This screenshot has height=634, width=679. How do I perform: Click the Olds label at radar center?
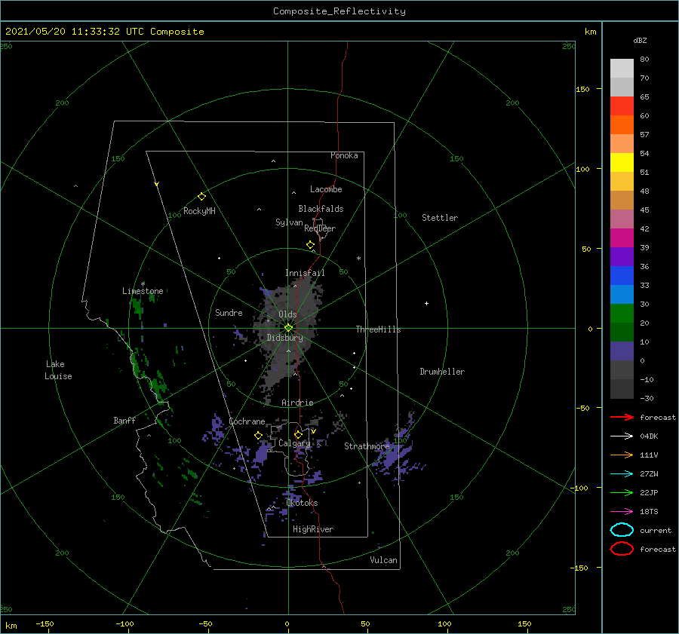(287, 314)
